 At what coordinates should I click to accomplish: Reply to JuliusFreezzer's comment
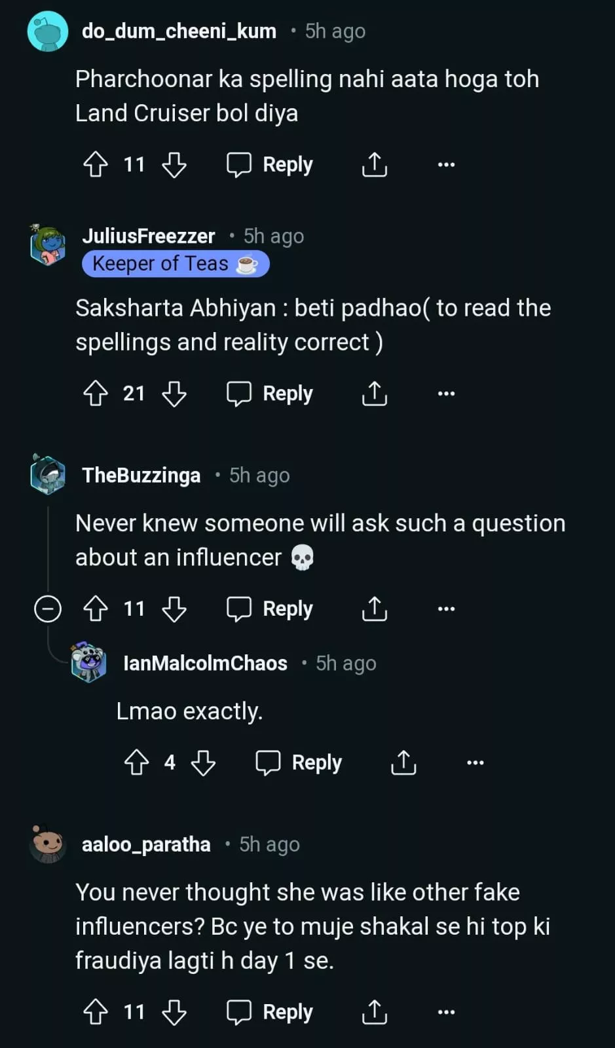270,394
